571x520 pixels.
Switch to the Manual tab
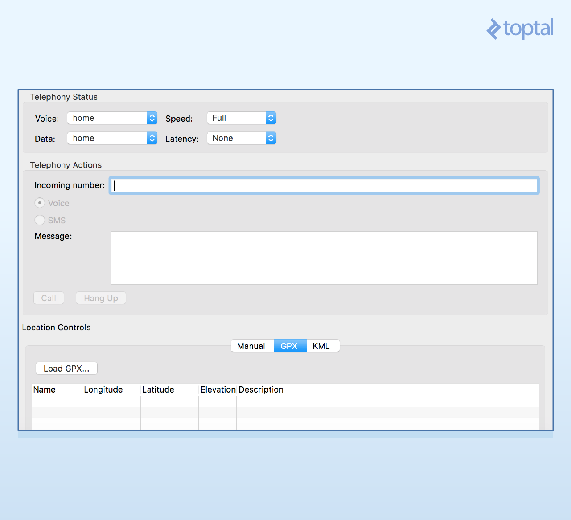point(252,346)
